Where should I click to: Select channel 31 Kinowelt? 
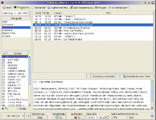pyautogui.click(x=15, y=68)
